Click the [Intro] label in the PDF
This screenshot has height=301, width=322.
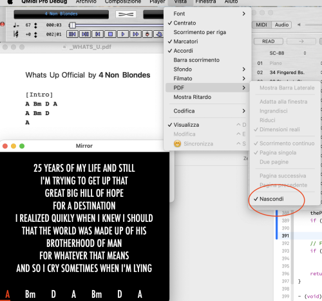point(39,95)
